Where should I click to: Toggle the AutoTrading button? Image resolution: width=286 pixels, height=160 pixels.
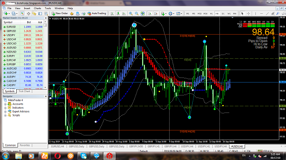coord(97,13)
